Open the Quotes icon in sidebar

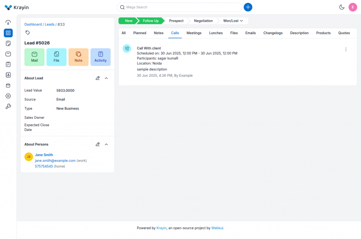point(8,43)
